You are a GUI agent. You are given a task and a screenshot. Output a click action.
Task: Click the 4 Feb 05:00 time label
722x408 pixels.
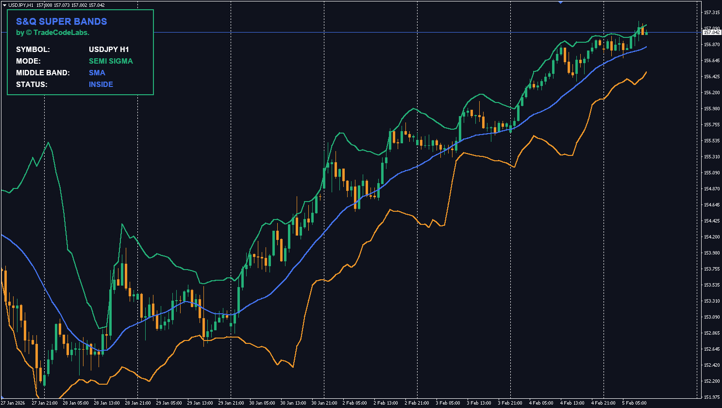(x=541, y=403)
